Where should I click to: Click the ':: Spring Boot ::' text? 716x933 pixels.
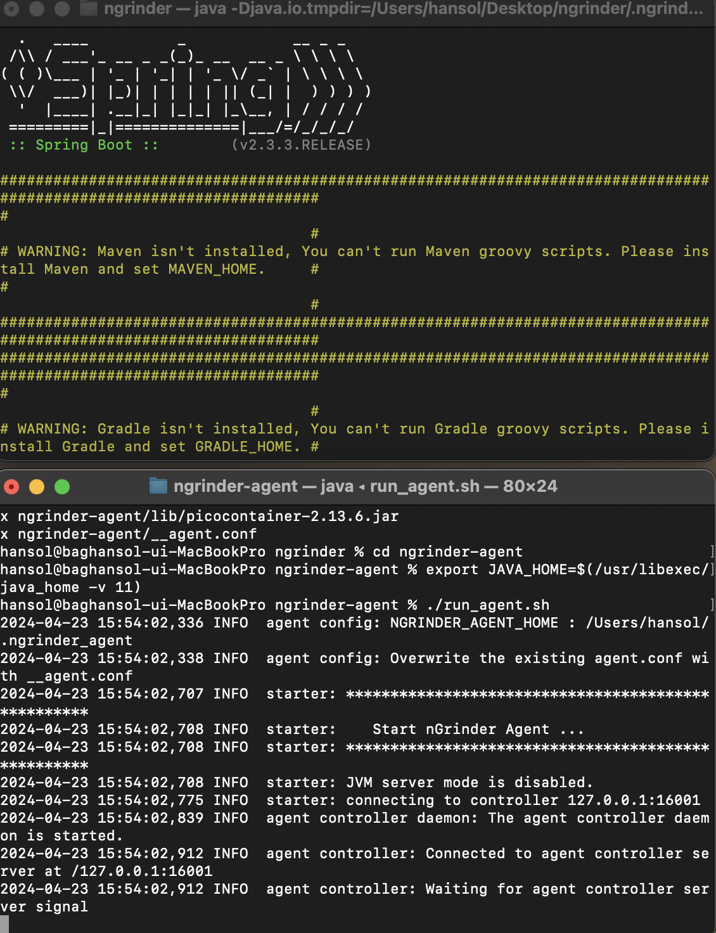[84, 145]
